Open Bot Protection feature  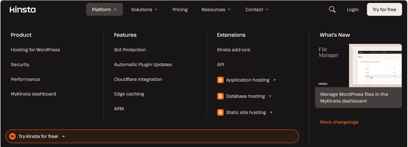click(130, 50)
